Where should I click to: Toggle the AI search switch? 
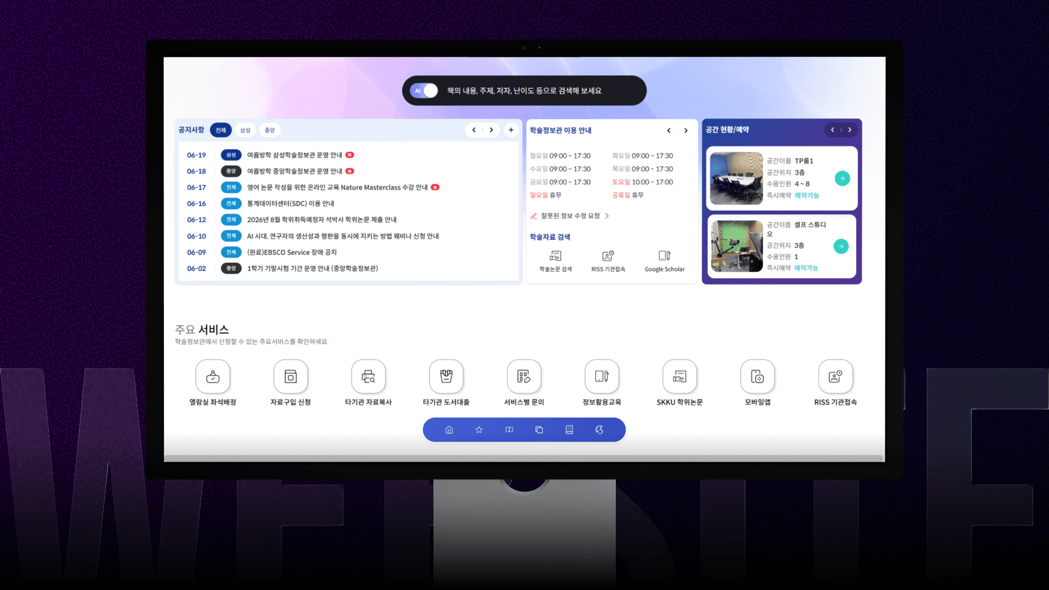point(424,91)
